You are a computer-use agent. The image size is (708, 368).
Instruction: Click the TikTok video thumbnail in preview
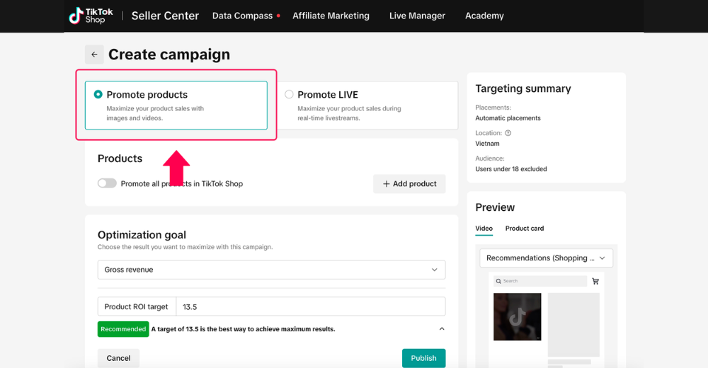click(x=517, y=316)
